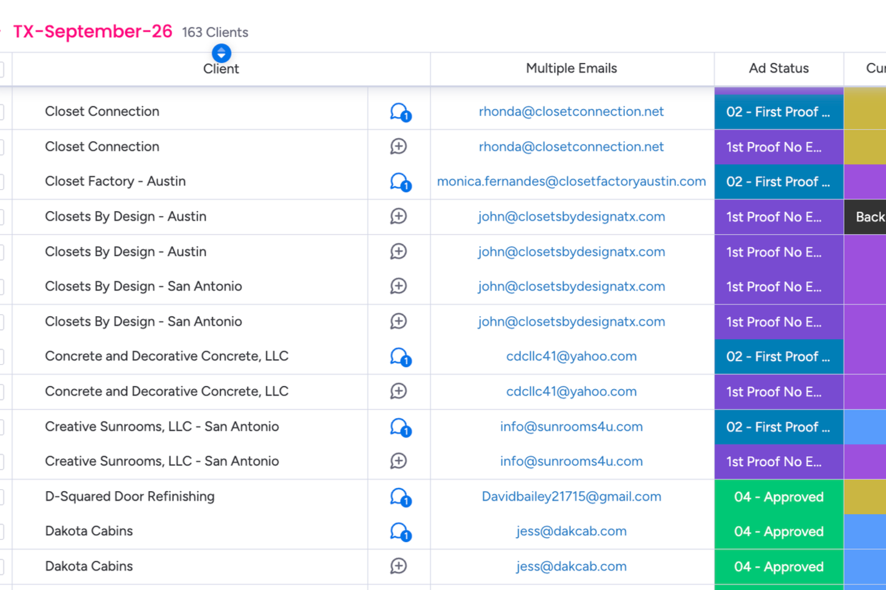Image resolution: width=886 pixels, height=590 pixels.
Task: Select Closet Connection name in First Proof row
Action: [102, 111]
